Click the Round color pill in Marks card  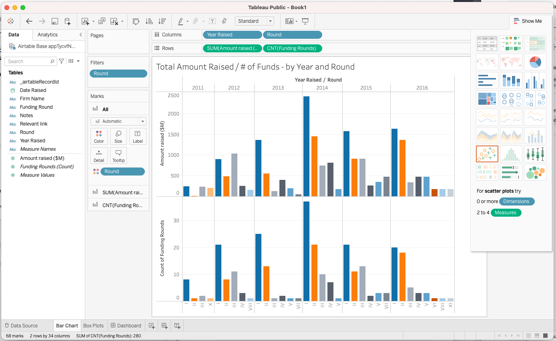[x=122, y=171]
